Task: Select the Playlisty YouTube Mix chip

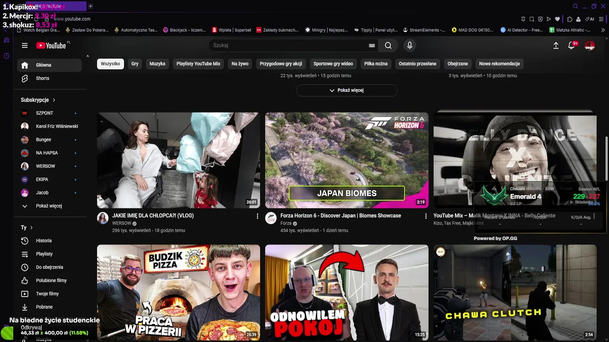Action: coord(198,64)
